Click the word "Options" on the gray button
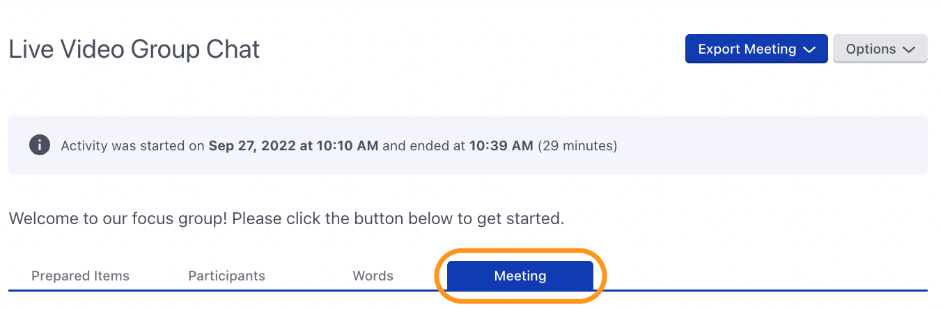Screen dimensions: 943x309 click(x=871, y=49)
